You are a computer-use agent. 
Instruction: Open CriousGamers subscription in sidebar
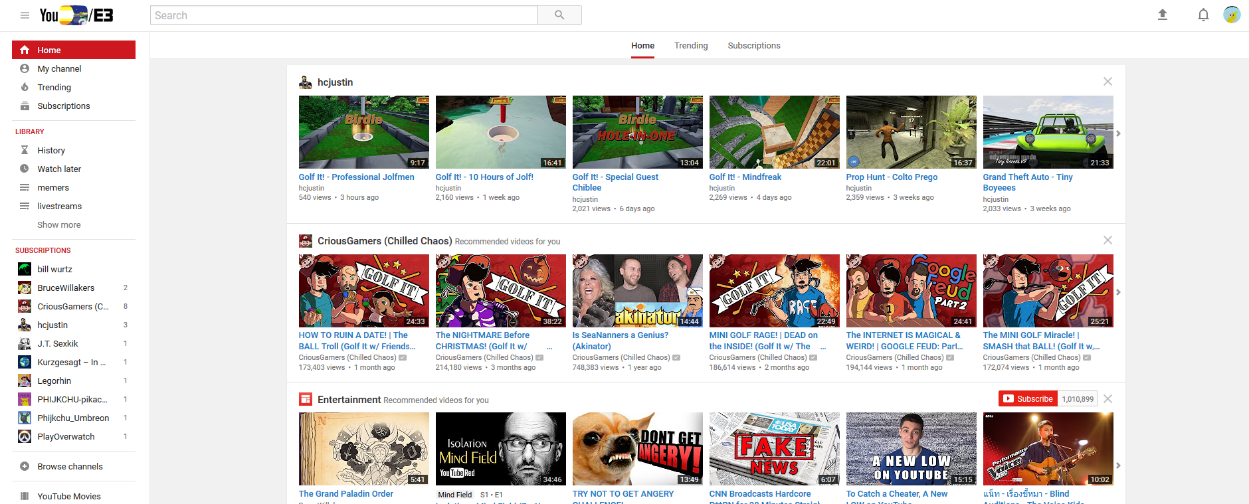pos(74,306)
